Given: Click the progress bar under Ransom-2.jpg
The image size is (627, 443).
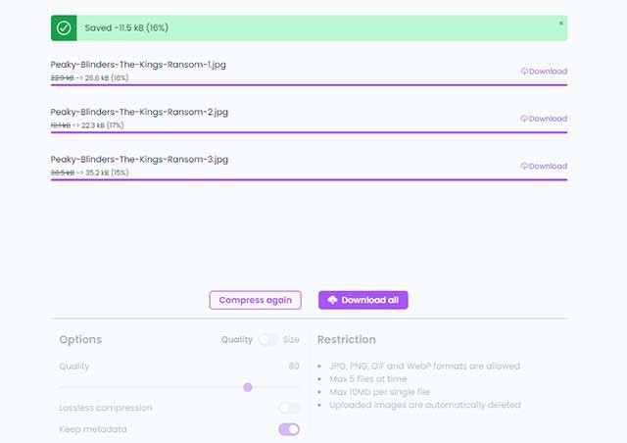Looking at the screenshot, I should (309, 132).
